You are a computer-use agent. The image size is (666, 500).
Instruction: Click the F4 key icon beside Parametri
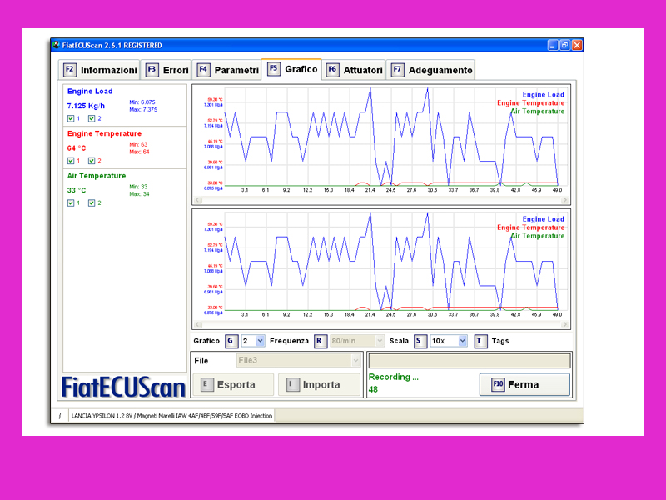pos(203,70)
